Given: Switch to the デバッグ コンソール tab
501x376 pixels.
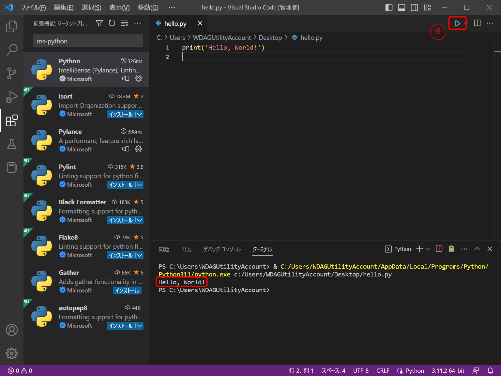Looking at the screenshot, I should tap(222, 249).
